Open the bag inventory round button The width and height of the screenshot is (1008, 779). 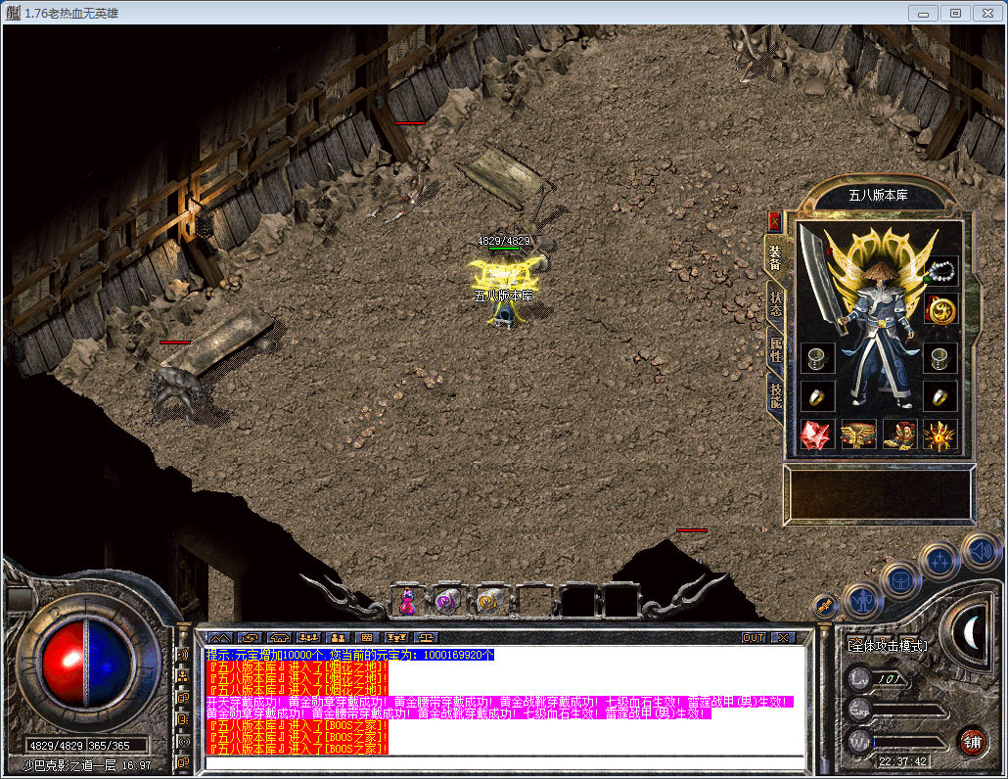(899, 581)
